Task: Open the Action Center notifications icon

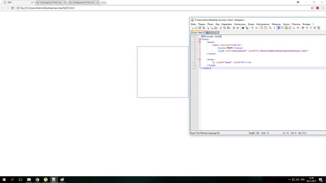Action: (321, 180)
